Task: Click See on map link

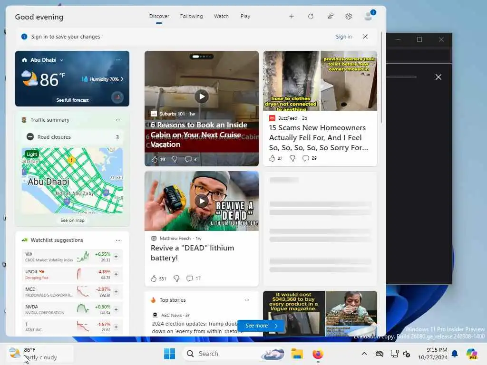Action: [72, 221]
